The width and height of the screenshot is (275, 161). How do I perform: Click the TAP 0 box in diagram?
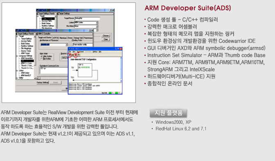tap(85, 70)
